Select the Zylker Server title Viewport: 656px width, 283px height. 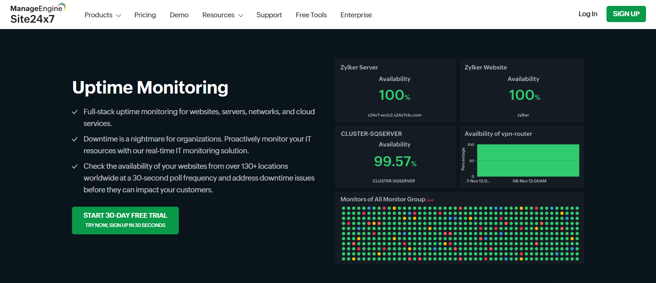point(359,67)
